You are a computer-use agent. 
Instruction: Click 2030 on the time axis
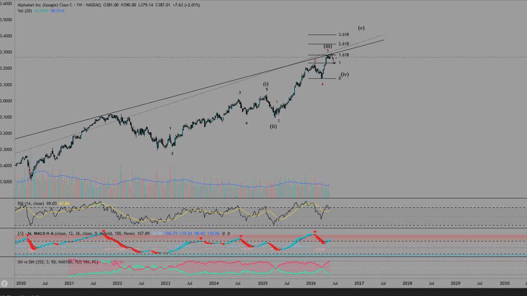tap(504, 284)
